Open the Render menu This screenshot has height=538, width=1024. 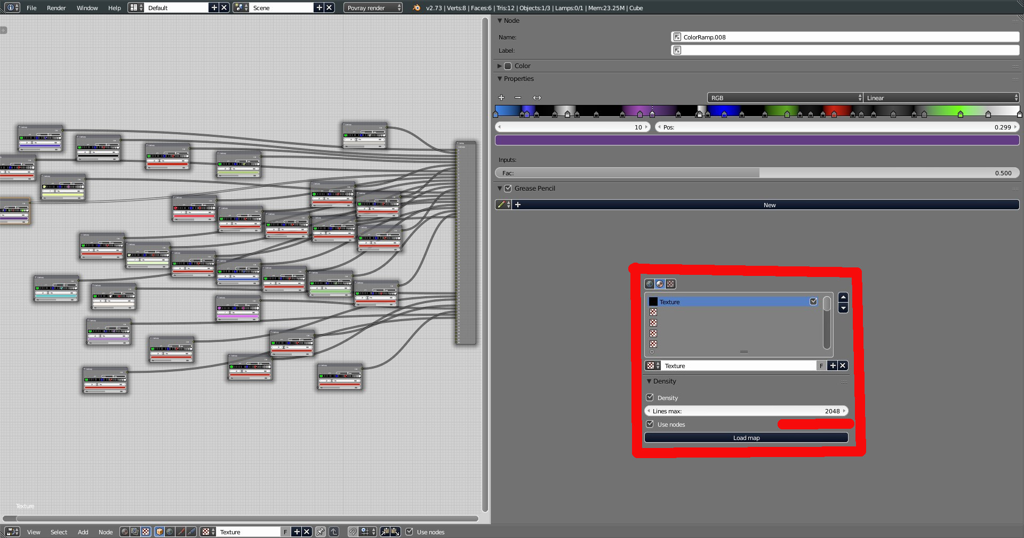pos(56,8)
